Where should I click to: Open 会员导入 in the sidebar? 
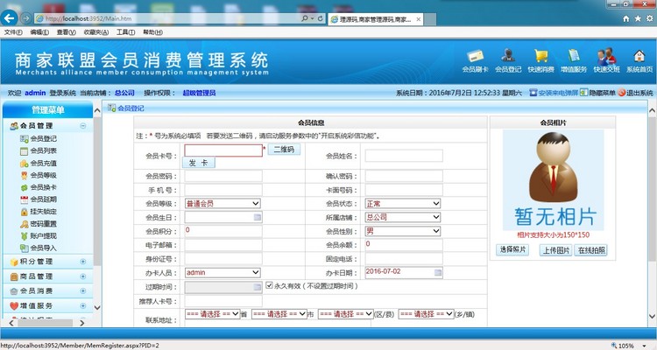[x=39, y=248]
